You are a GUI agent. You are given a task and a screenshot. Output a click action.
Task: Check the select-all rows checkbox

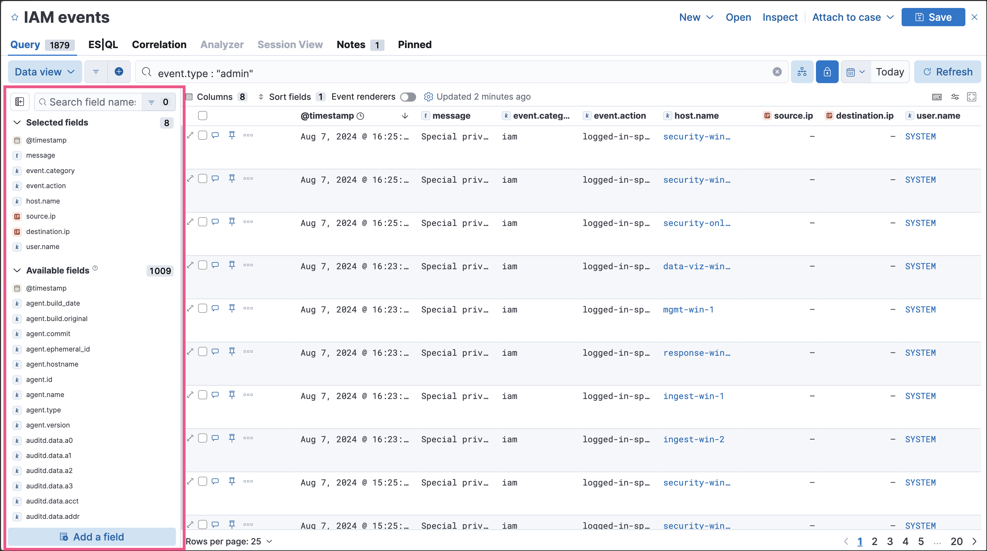pos(203,115)
